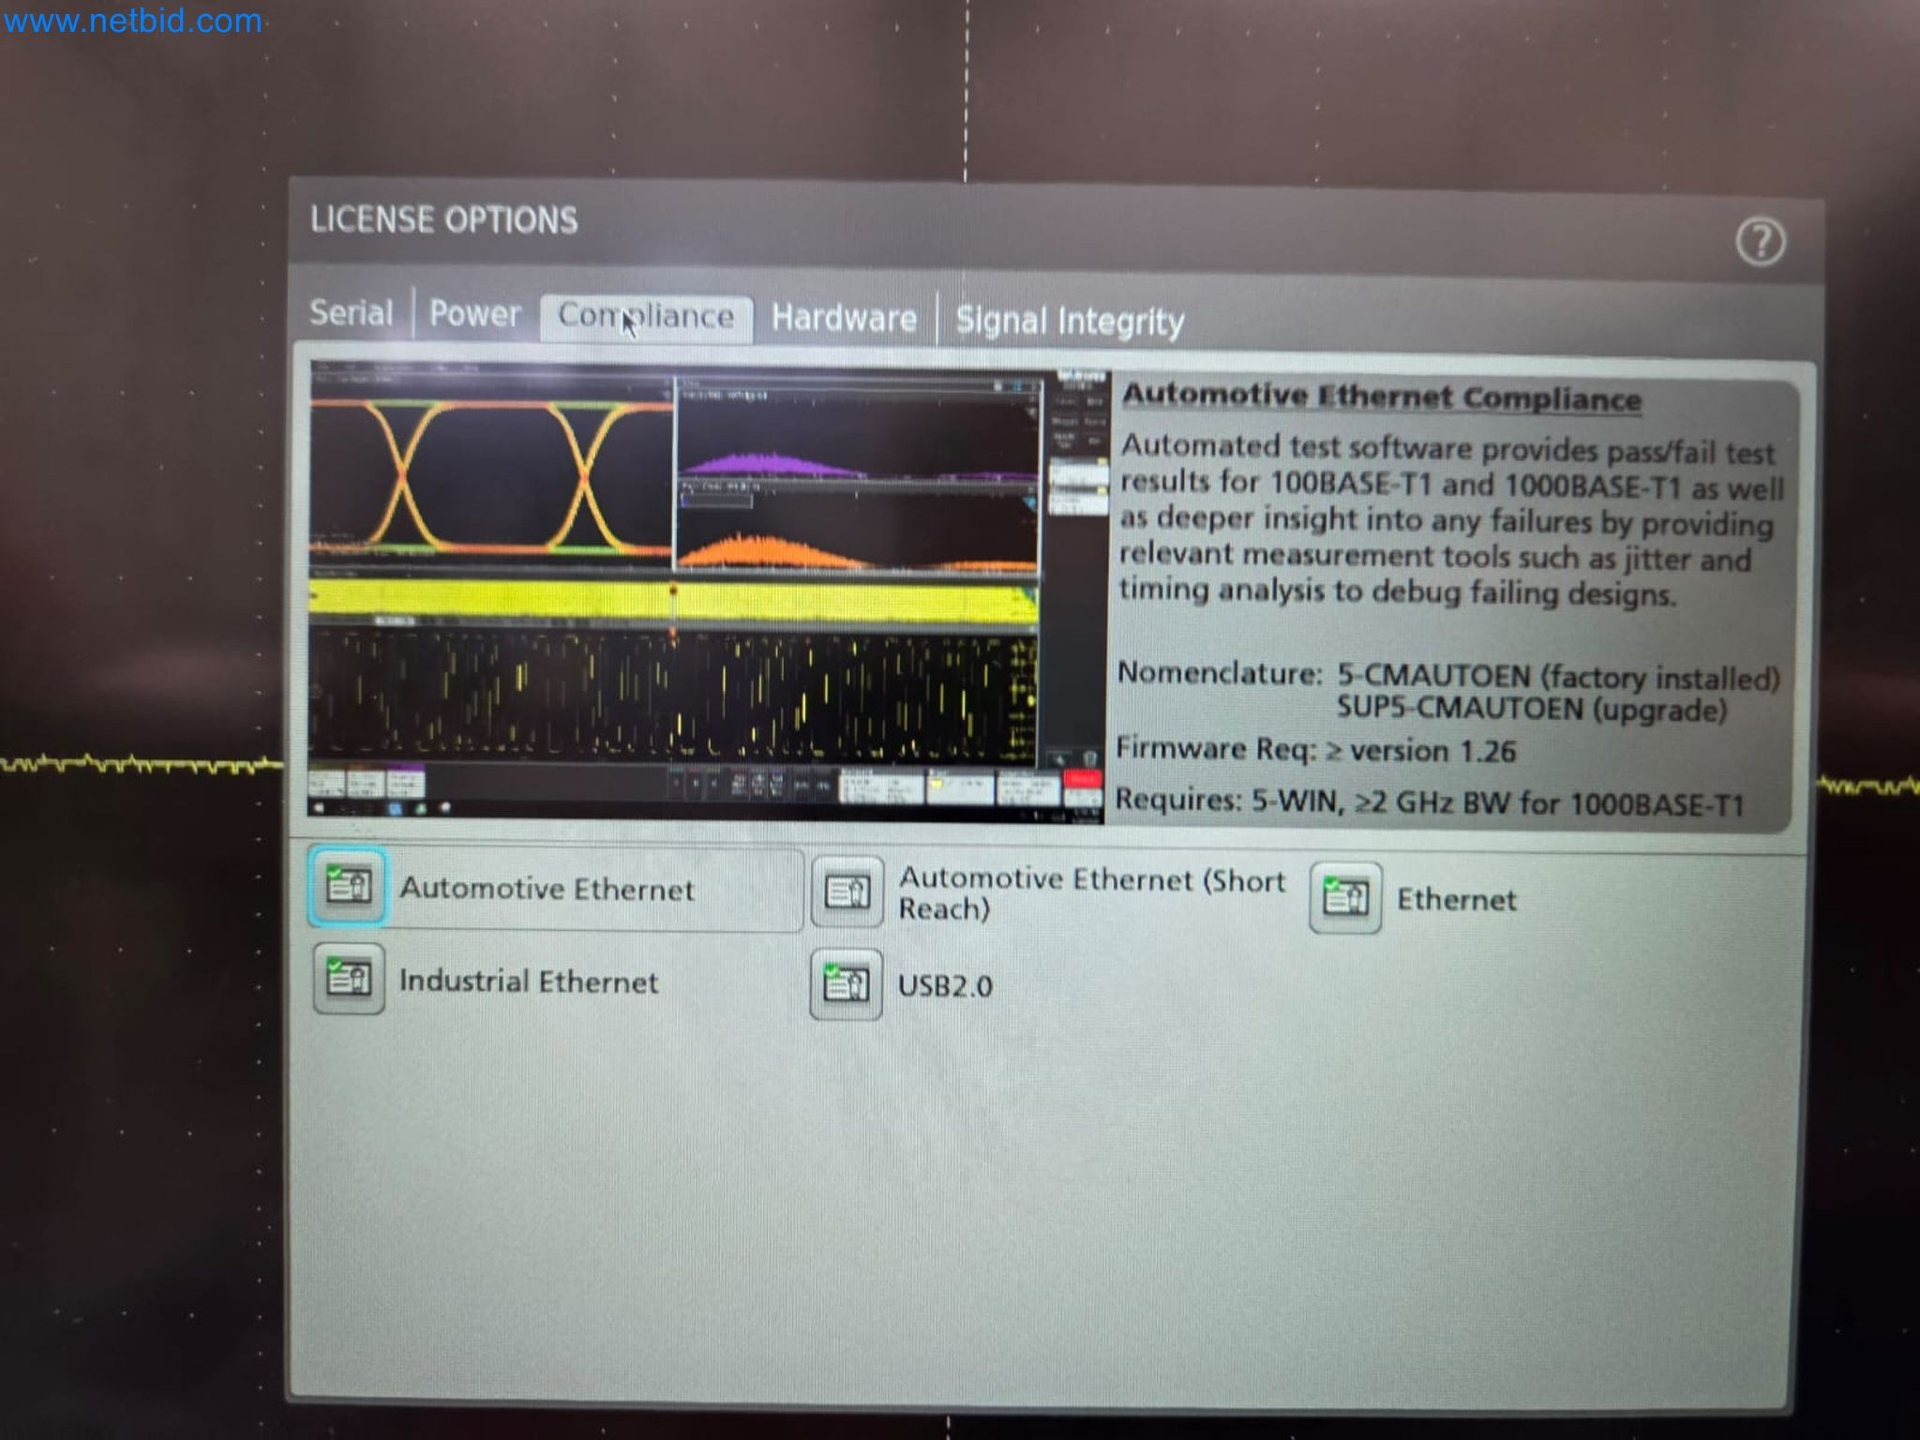The image size is (1920, 1440).
Task: Click the Ethernet license icon
Action: (1345, 898)
